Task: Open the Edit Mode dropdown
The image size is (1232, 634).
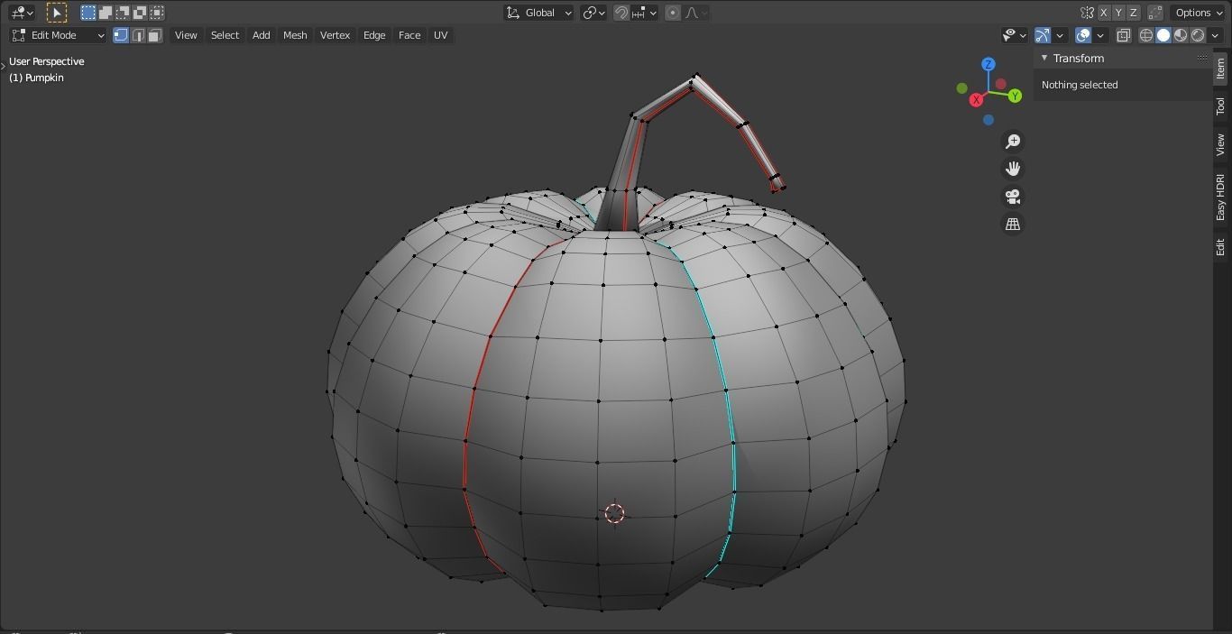Action: [x=59, y=35]
